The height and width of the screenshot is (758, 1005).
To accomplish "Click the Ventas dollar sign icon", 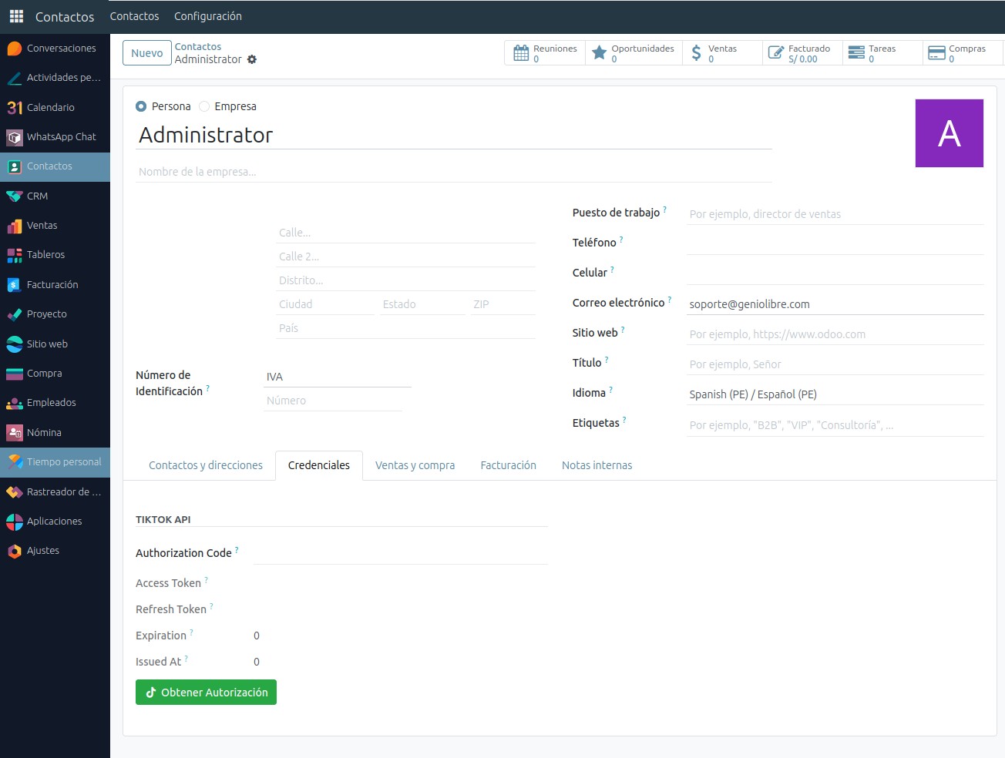I will tap(698, 52).
